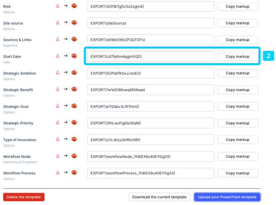Click the Strategic Goal field label

pos(16,107)
